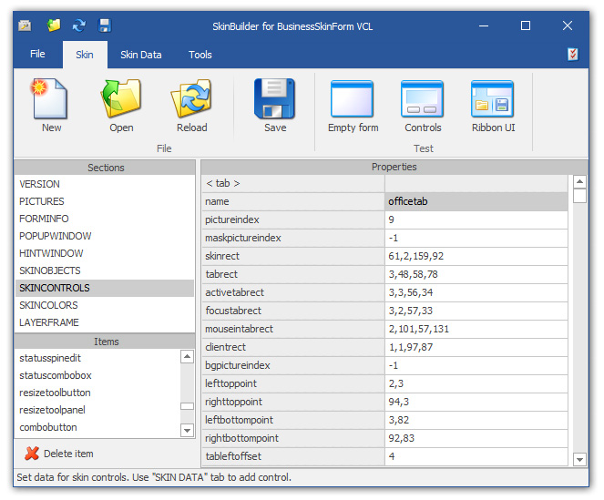Click the < tab > header row
The width and height of the screenshot is (604, 500).
click(x=384, y=183)
